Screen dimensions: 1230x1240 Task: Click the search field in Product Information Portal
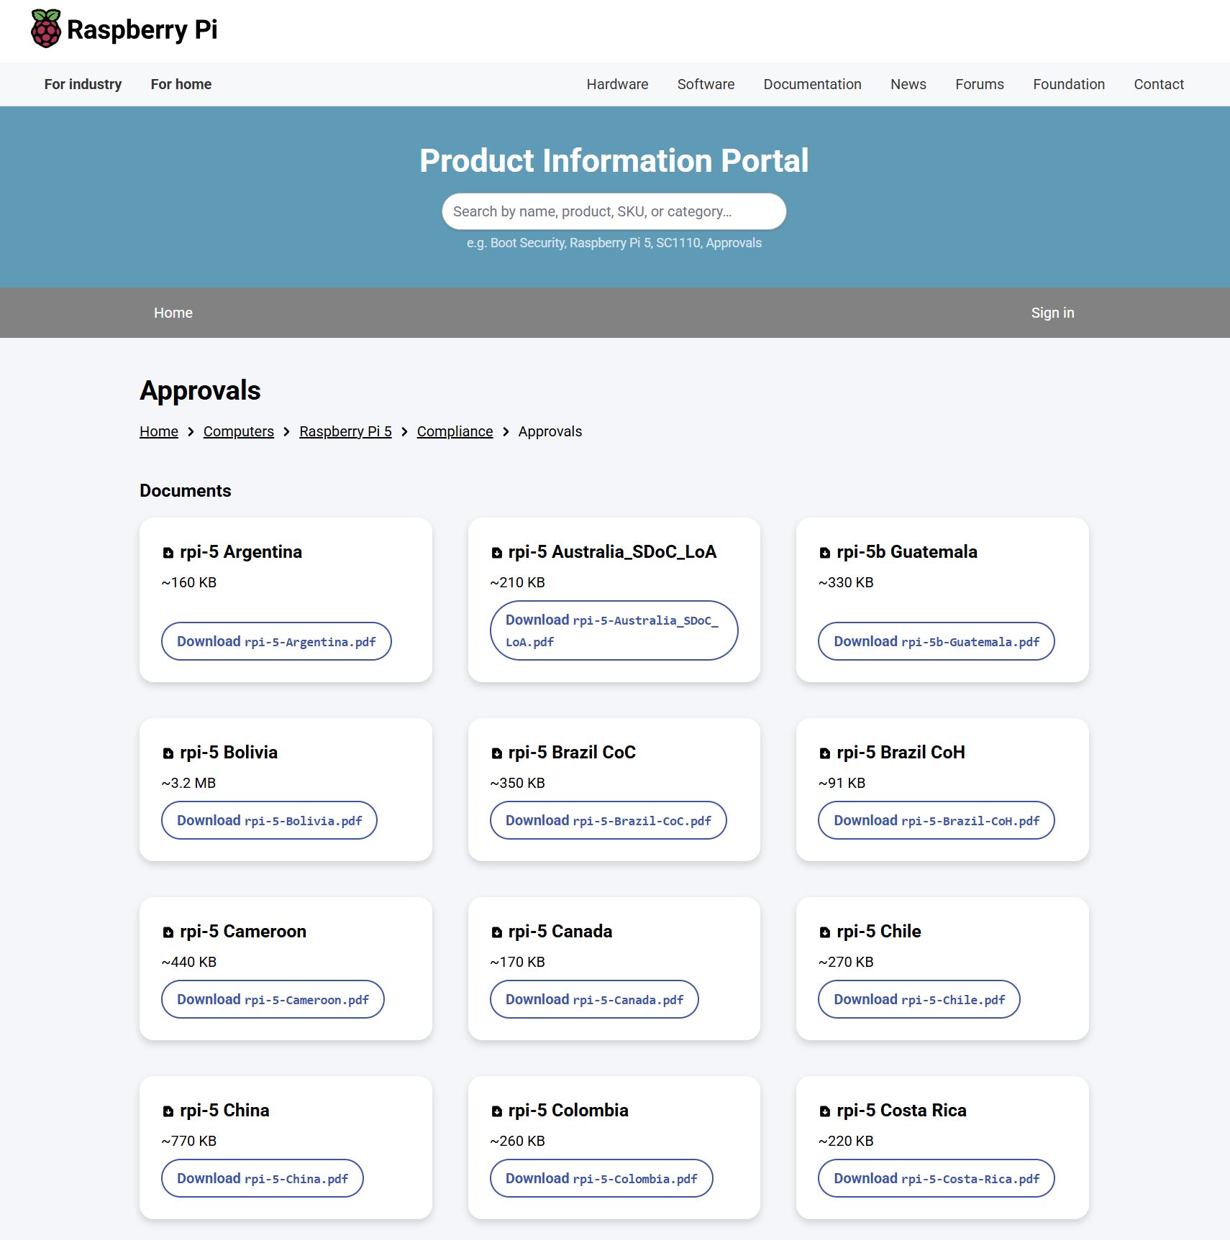coord(614,211)
